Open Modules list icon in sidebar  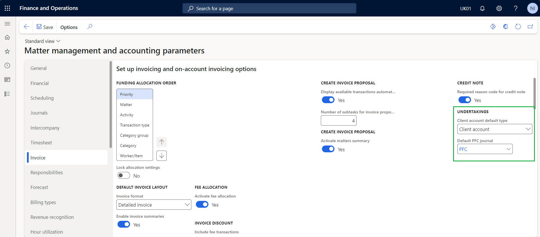7,94
